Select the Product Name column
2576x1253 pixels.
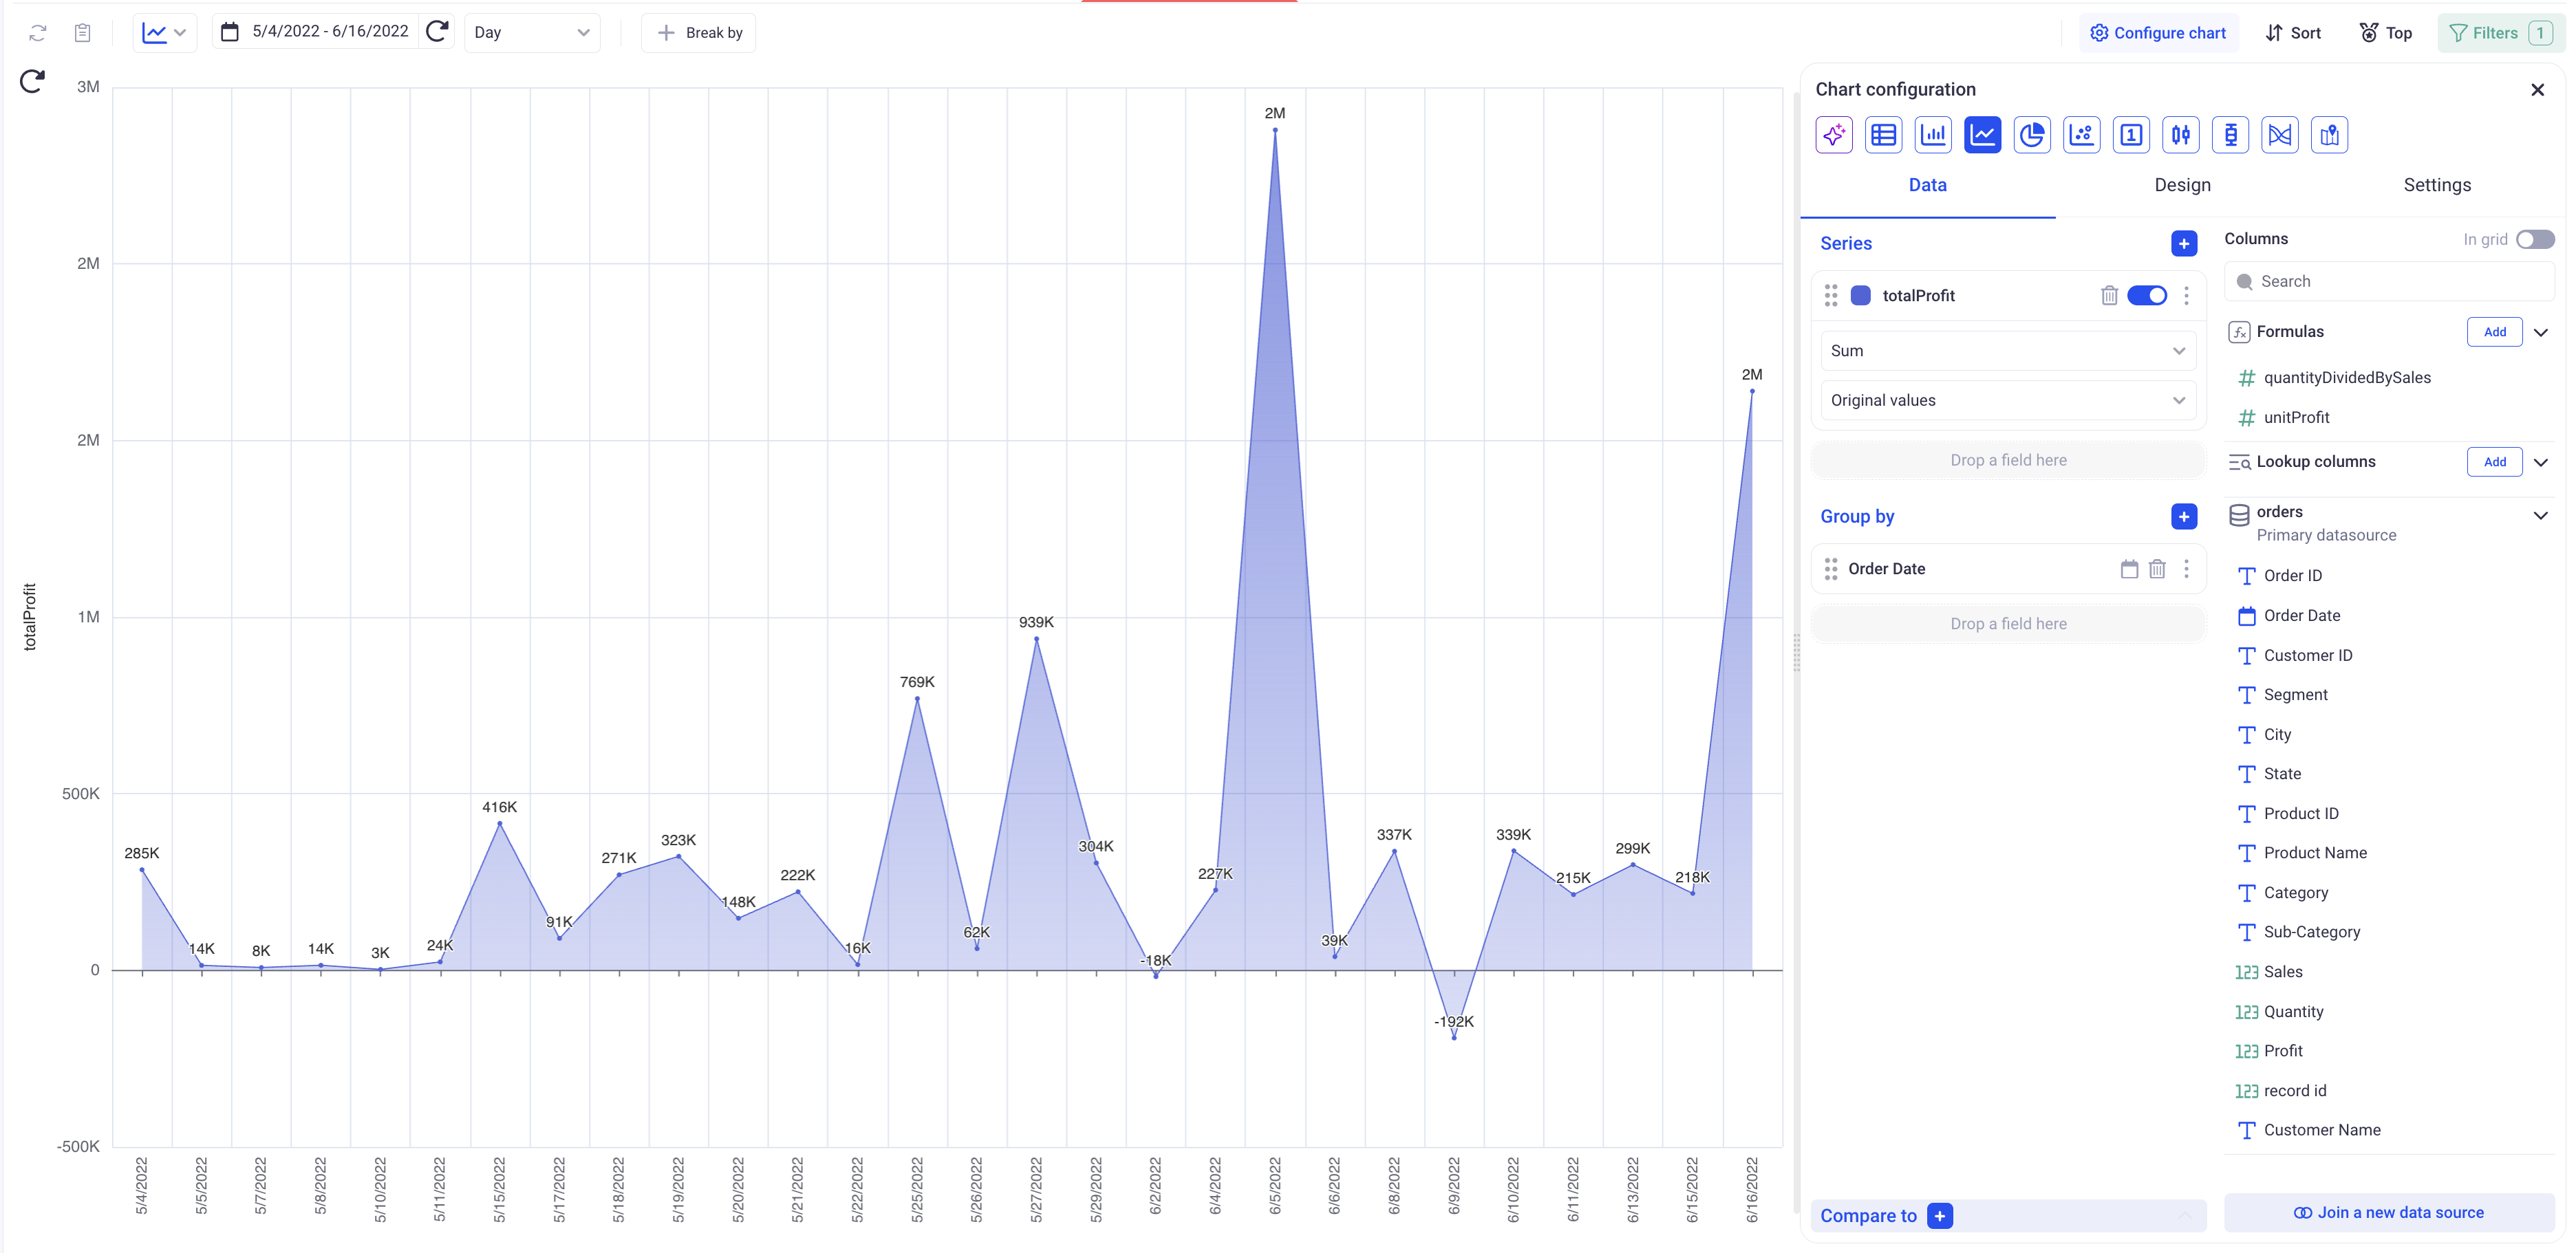click(x=2314, y=852)
